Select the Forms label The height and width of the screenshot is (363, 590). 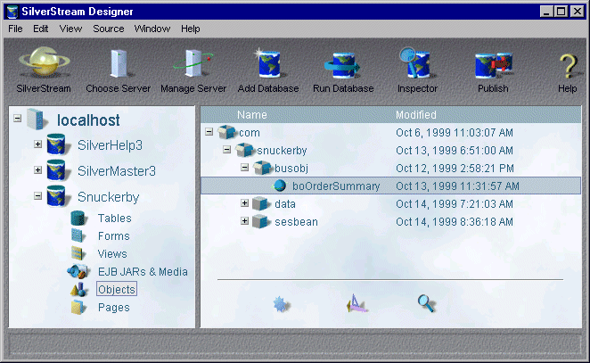[114, 235]
